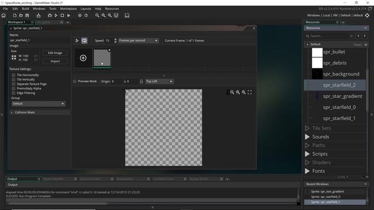Fit sprite preview to window
The image size is (374, 210).
tap(250, 92)
